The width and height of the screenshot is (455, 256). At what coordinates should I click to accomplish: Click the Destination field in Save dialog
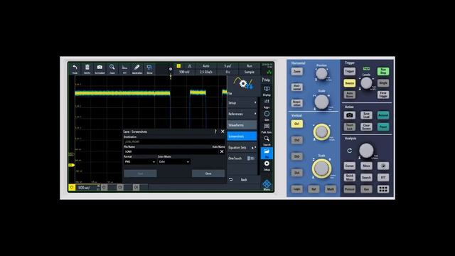tap(174, 142)
